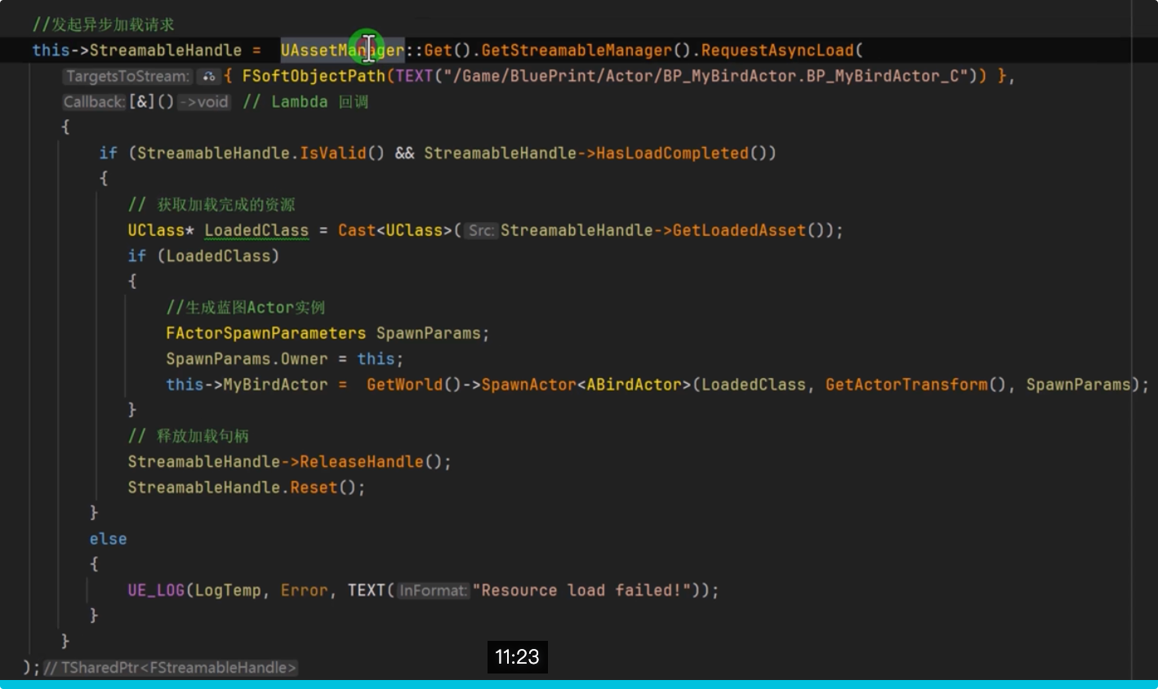Click the TSharedPtr<FStreamableHandle> type hint
Image resolution: width=1158 pixels, height=689 pixels.
click(x=171, y=668)
